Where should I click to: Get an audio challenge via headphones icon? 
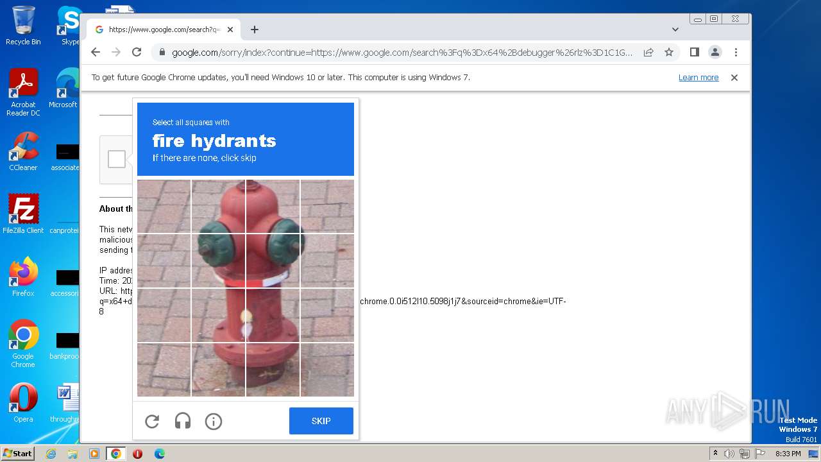[x=183, y=422]
